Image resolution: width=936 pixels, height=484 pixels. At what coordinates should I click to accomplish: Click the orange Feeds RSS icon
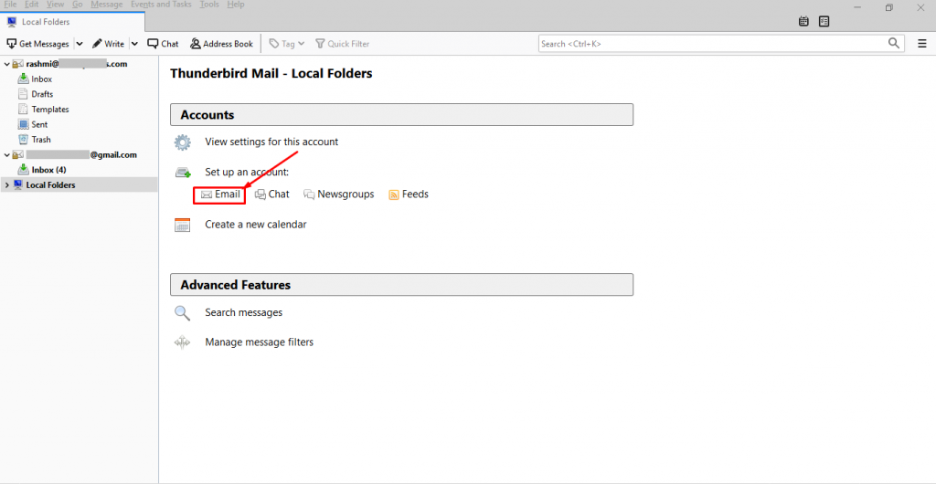tap(393, 195)
